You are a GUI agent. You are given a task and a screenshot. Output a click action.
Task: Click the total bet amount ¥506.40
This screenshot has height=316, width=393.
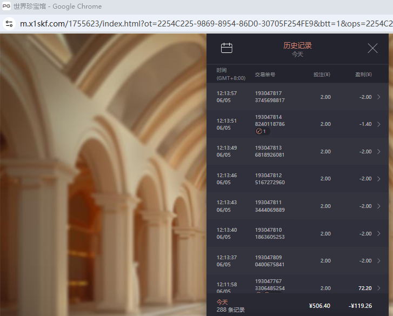point(319,306)
